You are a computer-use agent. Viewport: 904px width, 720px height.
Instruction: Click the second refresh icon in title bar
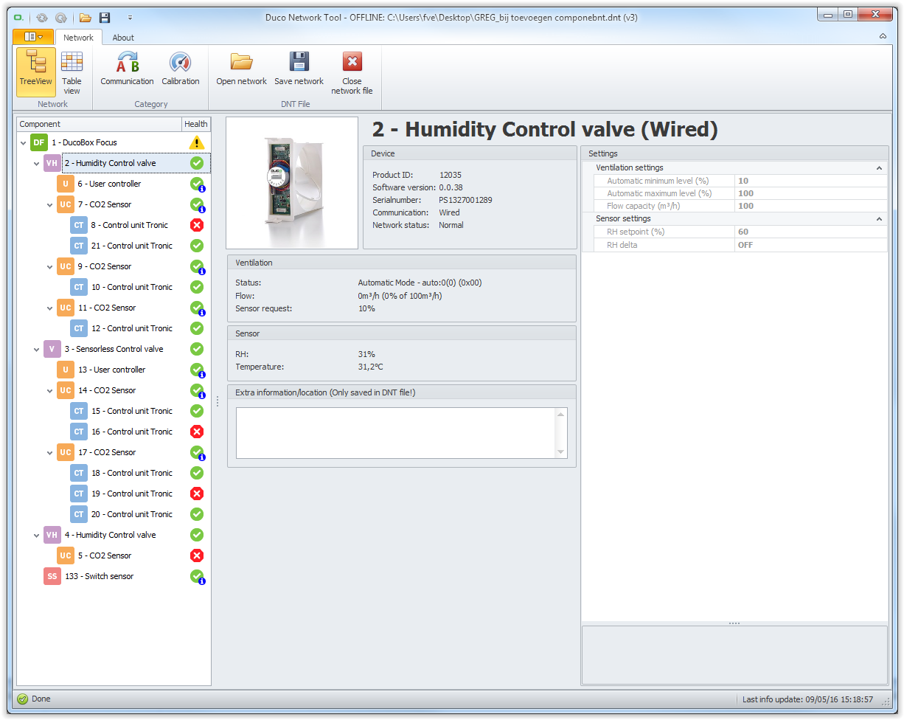(x=61, y=17)
